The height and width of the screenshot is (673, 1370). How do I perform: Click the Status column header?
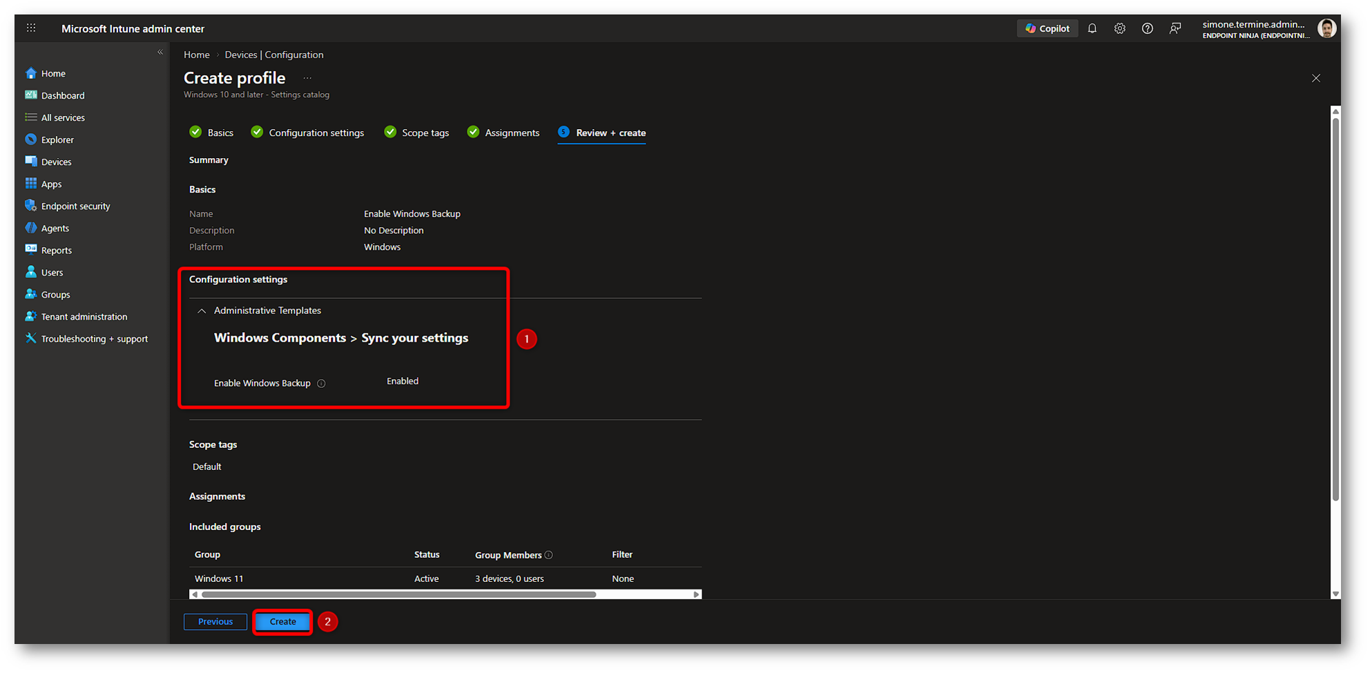(x=427, y=554)
